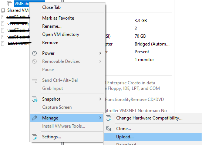Screen dimensions: 202x145
Task: Expand the Power submenu arrow
Action: (x=100, y=53)
